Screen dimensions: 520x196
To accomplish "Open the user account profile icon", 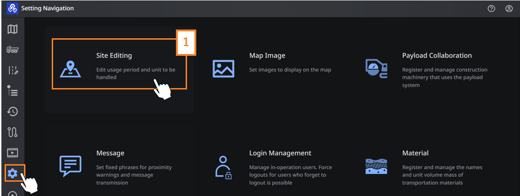I will [509, 9].
